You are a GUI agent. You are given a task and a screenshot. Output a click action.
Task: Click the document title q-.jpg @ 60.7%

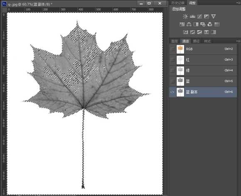click(x=30, y=4)
